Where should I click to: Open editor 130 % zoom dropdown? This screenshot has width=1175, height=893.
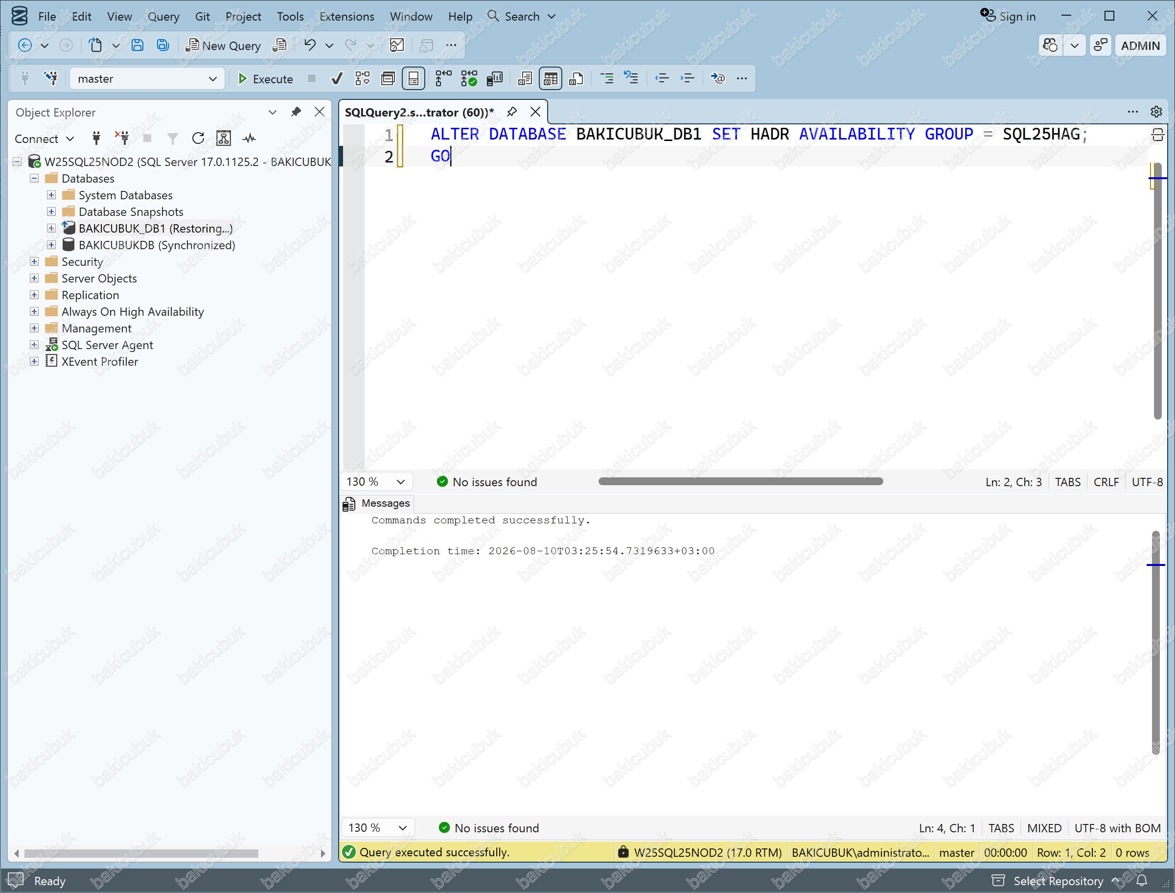(376, 482)
